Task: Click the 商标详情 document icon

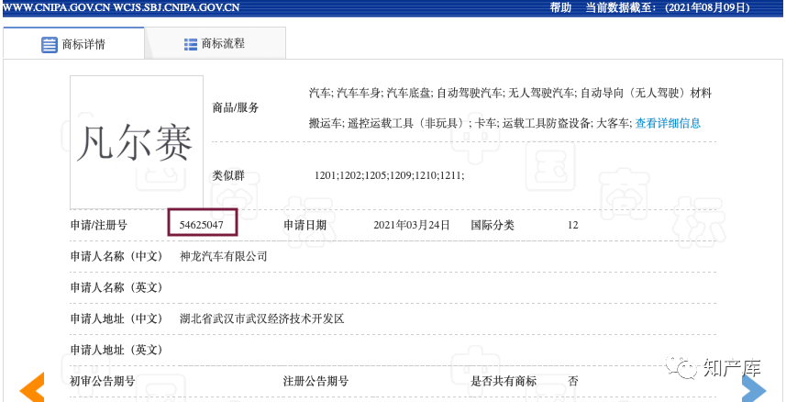Action: [x=50, y=45]
